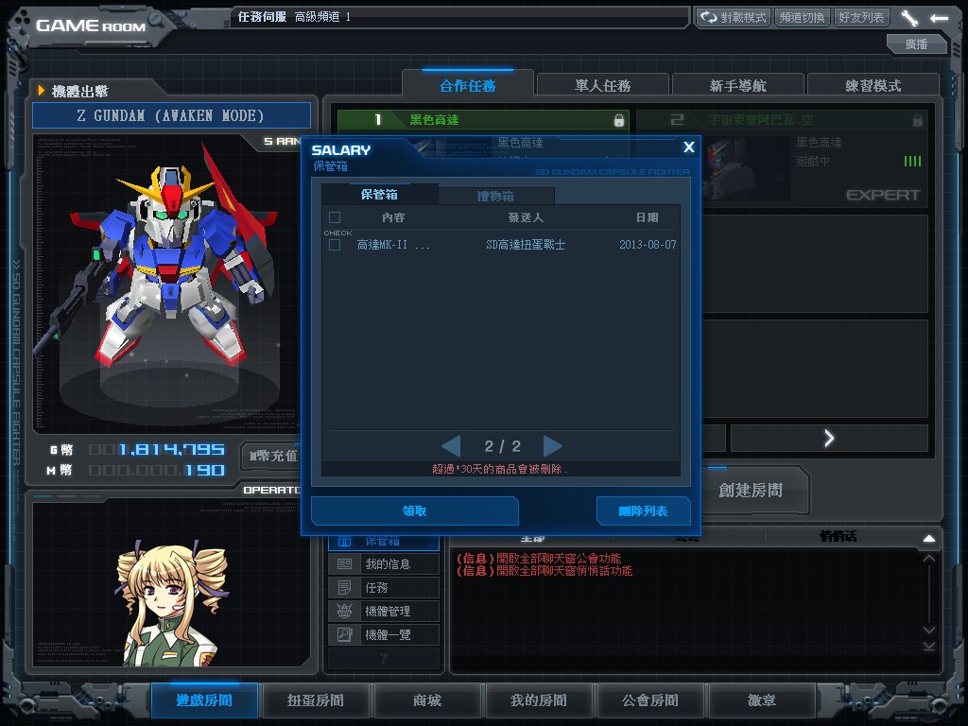
Task: Show next room page with right chevron
Action: pyautogui.click(x=829, y=438)
